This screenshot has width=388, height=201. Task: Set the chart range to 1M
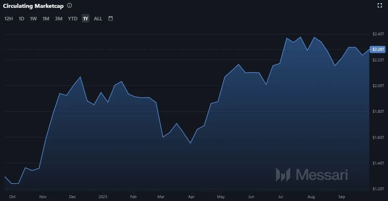coord(46,19)
